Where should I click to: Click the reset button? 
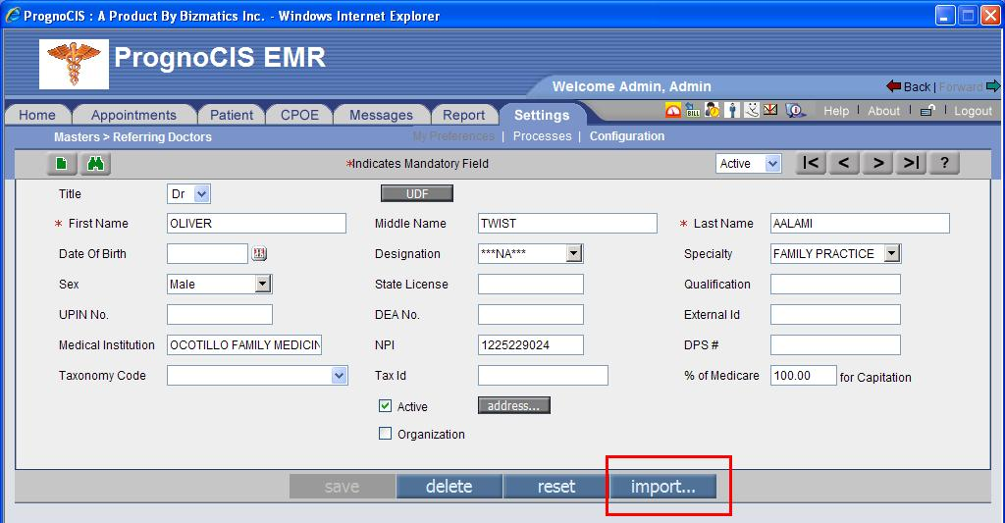[x=556, y=487]
